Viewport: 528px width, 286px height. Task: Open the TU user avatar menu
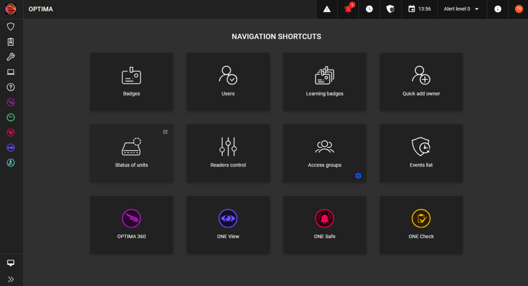tap(519, 9)
